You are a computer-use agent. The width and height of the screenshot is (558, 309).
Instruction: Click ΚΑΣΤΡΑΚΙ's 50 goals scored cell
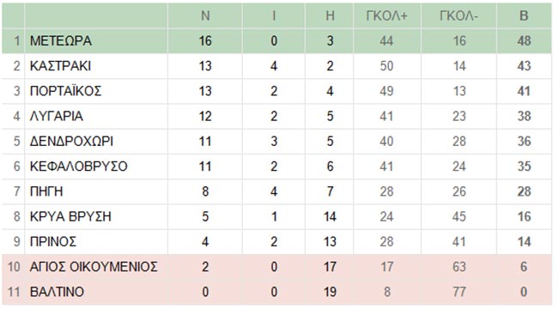386,66
